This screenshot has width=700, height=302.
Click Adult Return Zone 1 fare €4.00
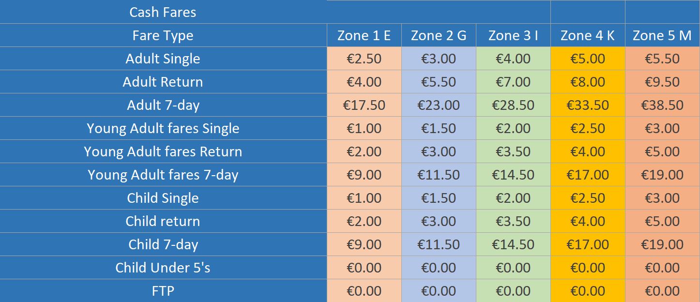coord(364,82)
